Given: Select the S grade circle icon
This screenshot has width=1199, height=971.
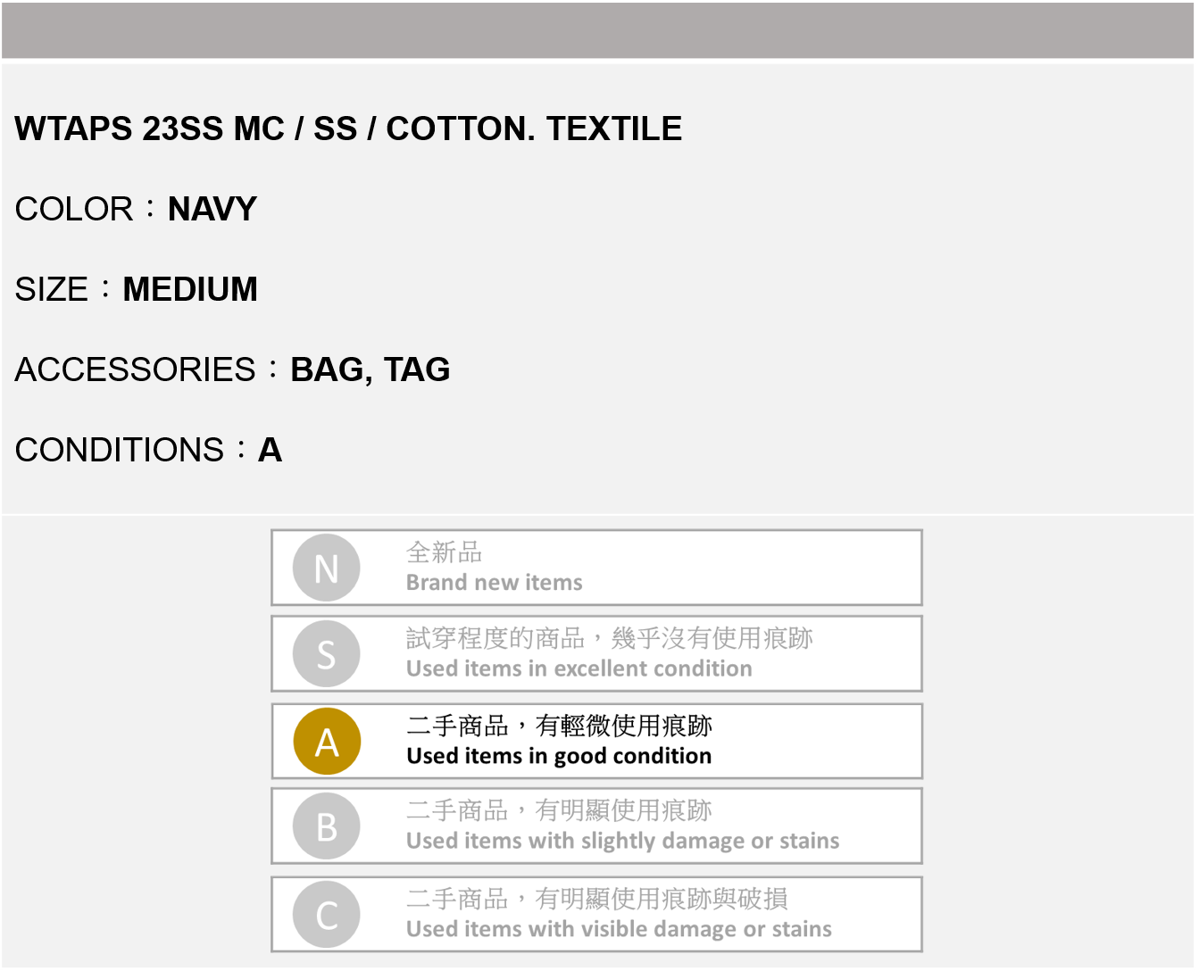Looking at the screenshot, I should pyautogui.click(x=326, y=654).
